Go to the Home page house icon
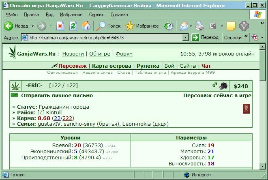Image resolution: width=268 pixels, height=180 pixels. (86, 26)
